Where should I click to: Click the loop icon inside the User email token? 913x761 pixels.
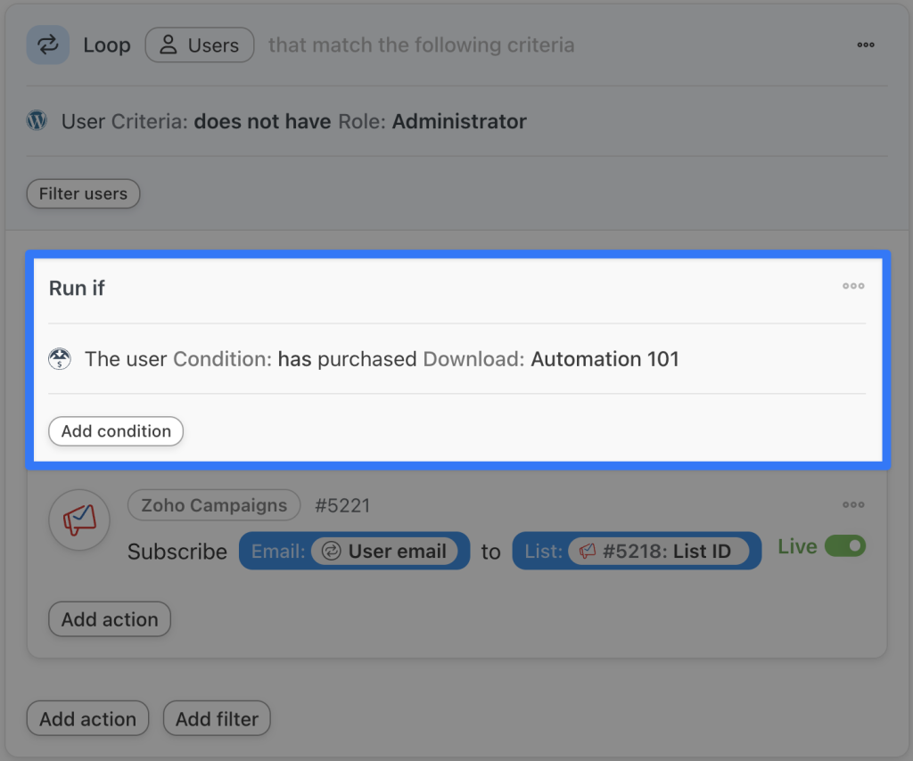point(333,551)
